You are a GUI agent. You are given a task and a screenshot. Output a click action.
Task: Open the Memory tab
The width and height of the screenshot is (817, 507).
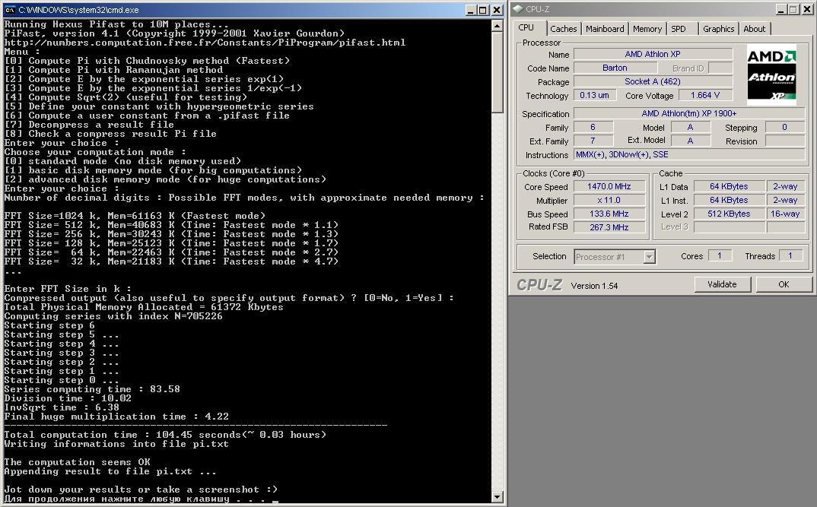coord(647,29)
